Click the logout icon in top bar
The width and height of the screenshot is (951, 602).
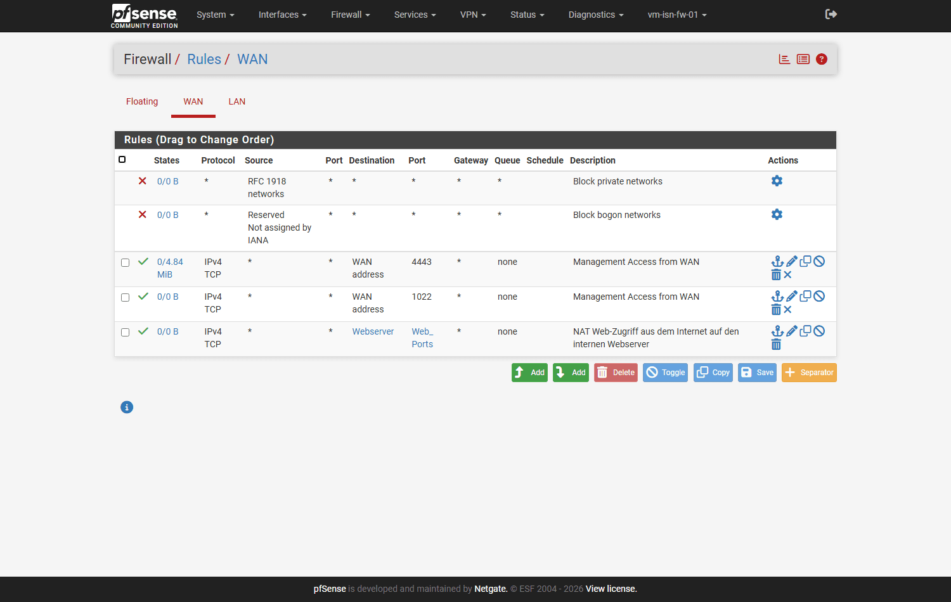[x=831, y=14]
